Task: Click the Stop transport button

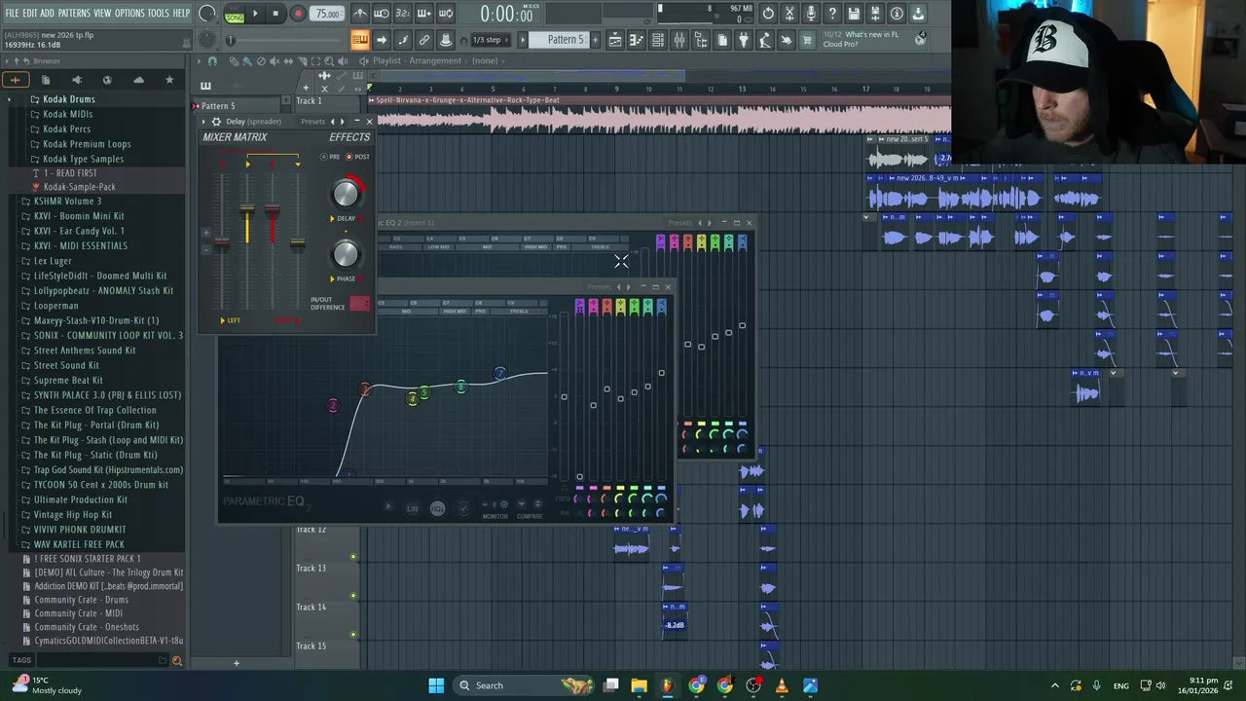Action: click(x=275, y=14)
